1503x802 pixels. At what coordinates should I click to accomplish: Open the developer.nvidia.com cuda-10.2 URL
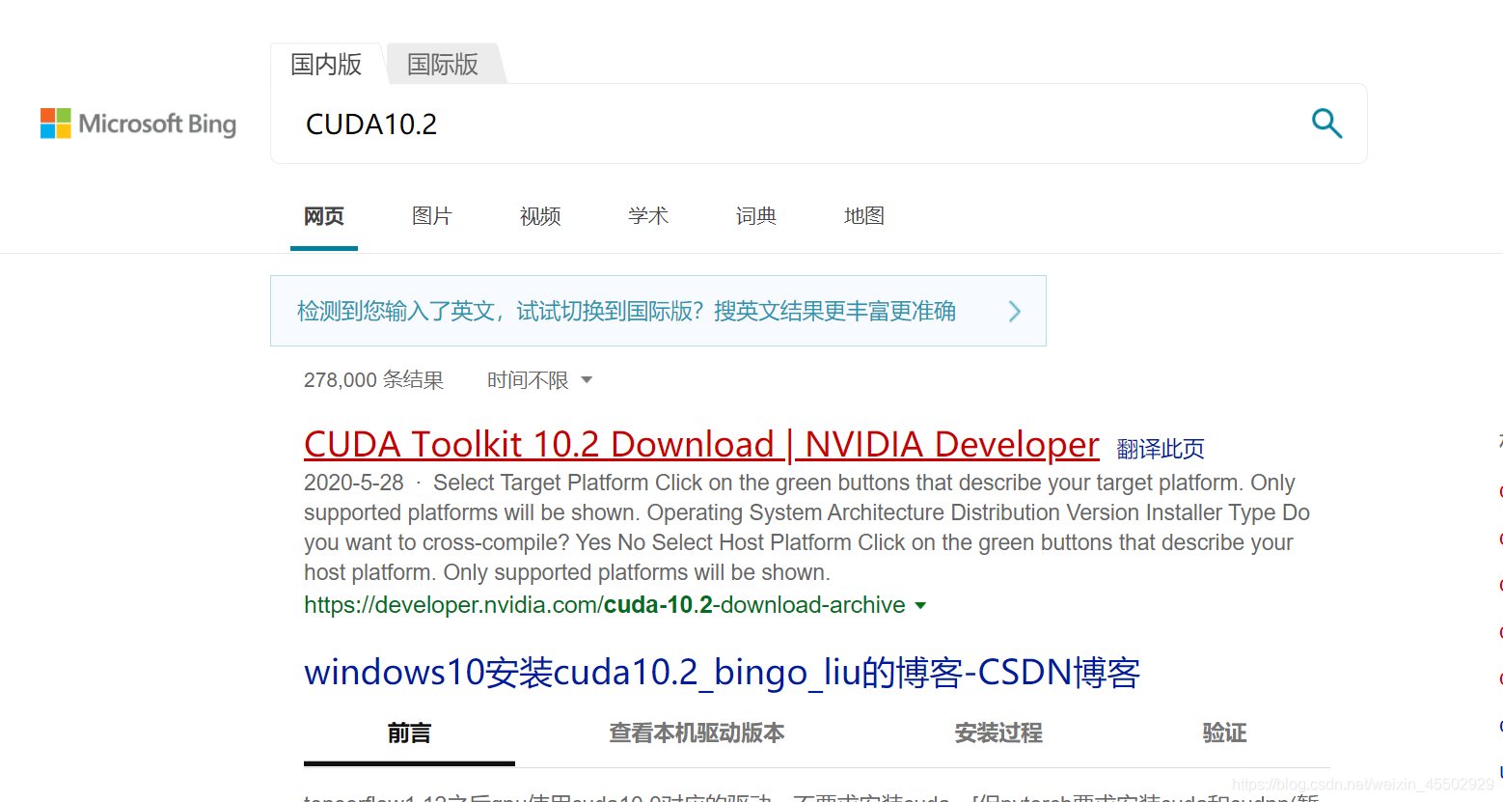[x=604, y=605]
